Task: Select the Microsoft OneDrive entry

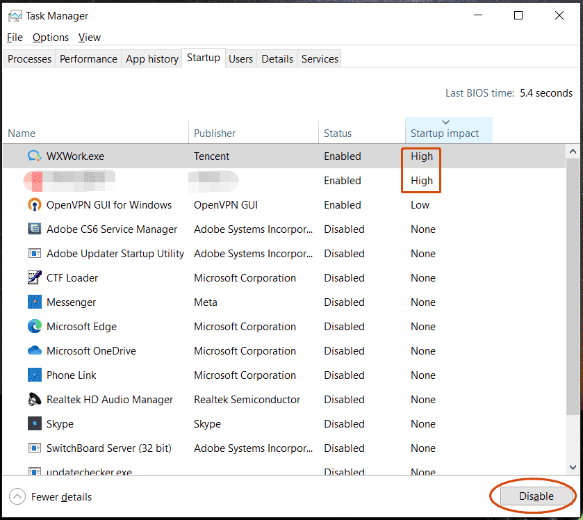Action: (91, 351)
